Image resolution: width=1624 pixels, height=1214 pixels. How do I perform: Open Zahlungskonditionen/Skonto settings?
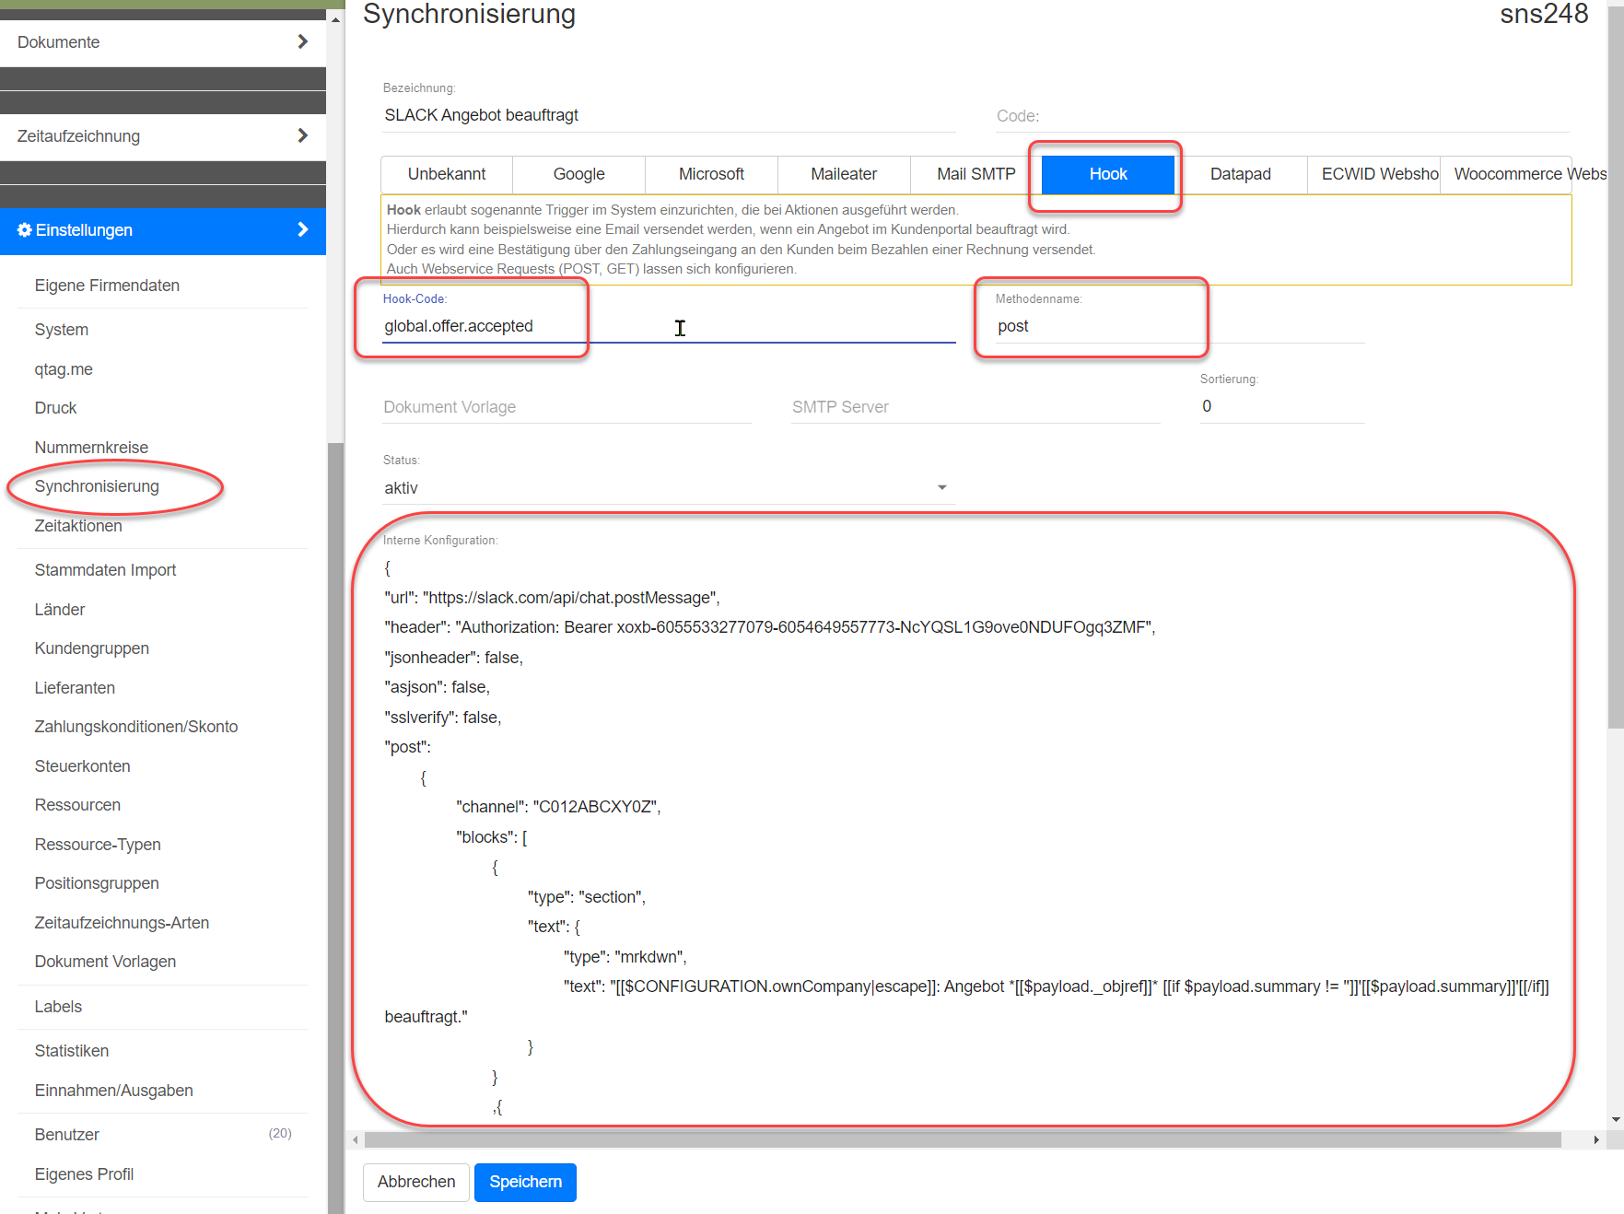click(136, 727)
